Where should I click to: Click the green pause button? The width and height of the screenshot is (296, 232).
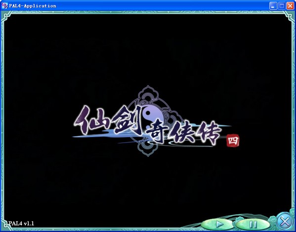pyautogui.click(x=253, y=224)
